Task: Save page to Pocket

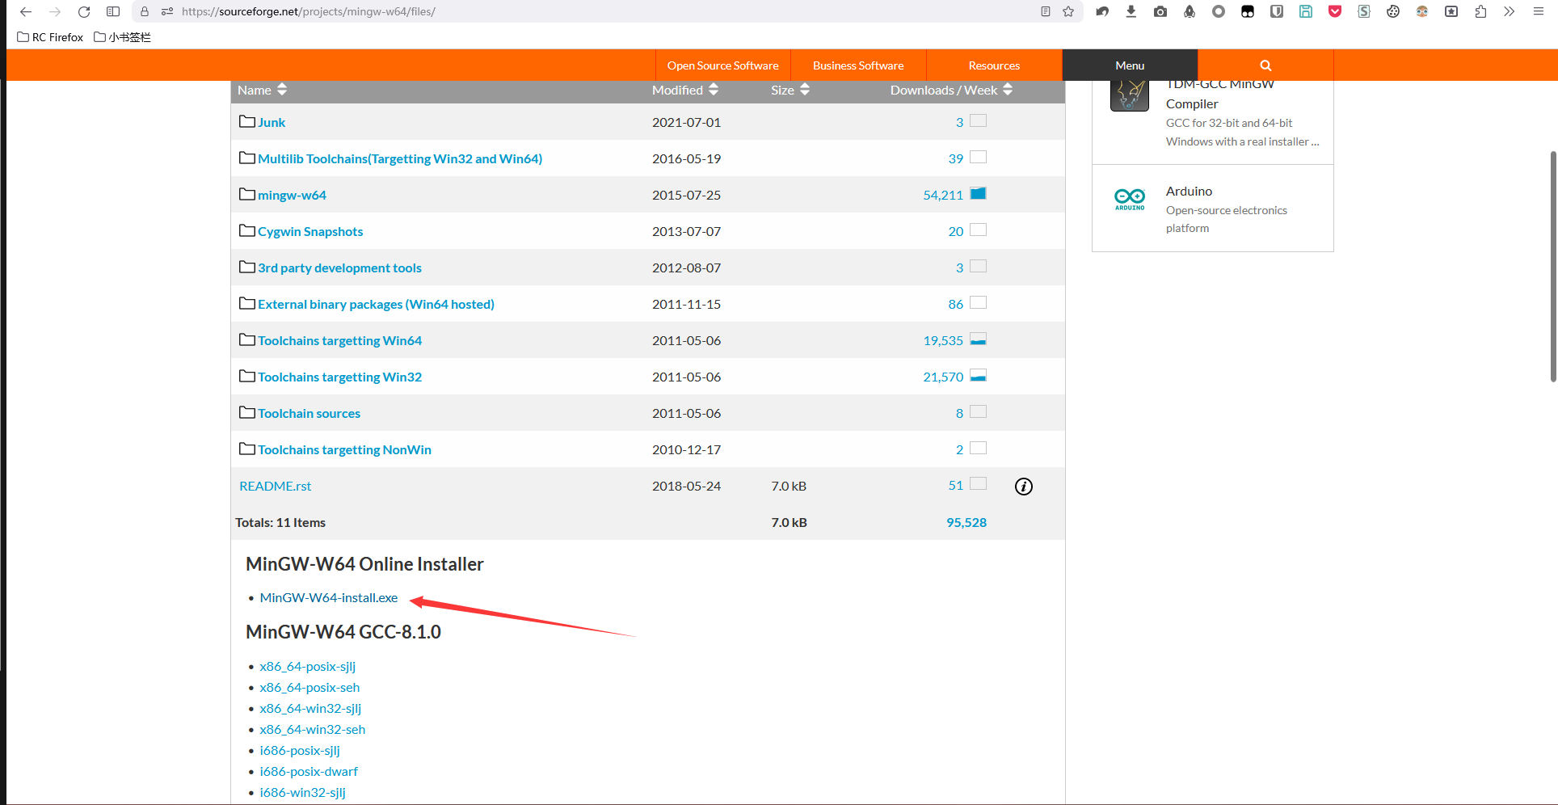Action: click(1335, 11)
